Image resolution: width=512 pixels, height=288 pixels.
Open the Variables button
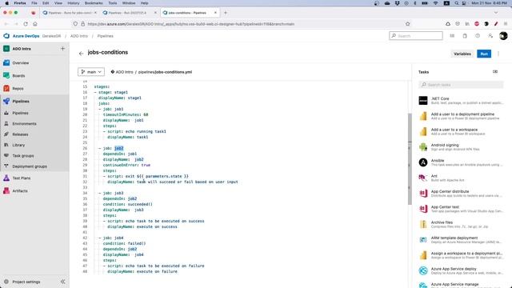tap(462, 54)
